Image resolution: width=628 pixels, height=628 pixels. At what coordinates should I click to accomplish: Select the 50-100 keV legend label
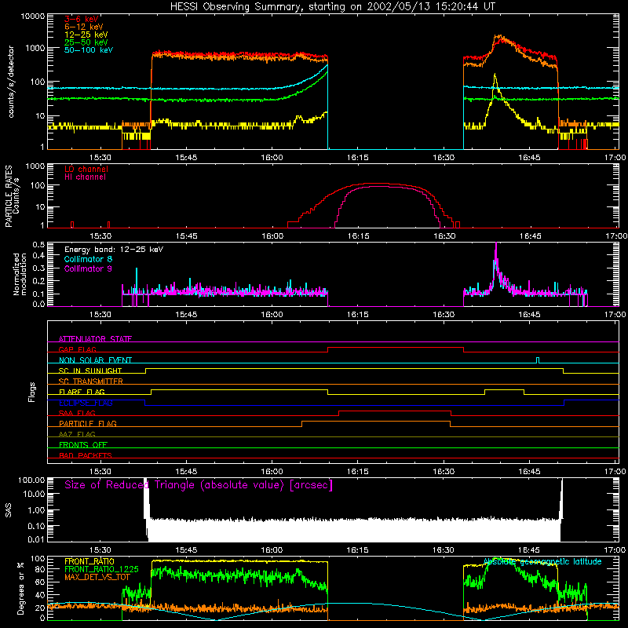(x=89, y=50)
